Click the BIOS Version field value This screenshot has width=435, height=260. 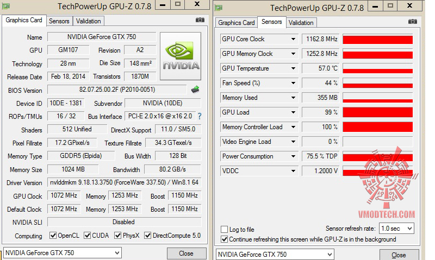pos(117,90)
